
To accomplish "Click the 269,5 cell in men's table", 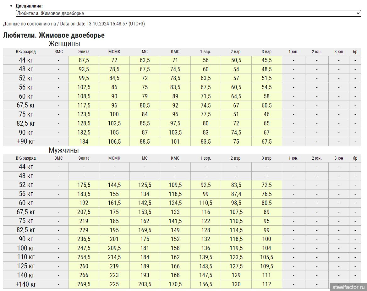I will pyautogui.click(x=84, y=284).
